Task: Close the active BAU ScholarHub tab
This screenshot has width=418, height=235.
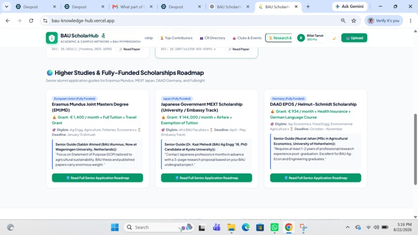Action: pos(296,7)
